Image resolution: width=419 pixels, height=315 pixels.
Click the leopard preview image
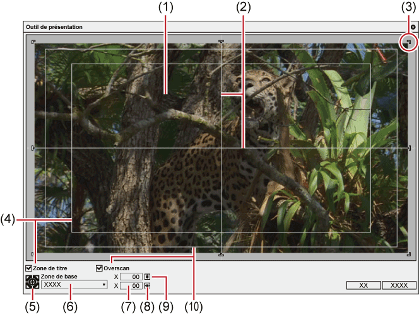point(221,148)
